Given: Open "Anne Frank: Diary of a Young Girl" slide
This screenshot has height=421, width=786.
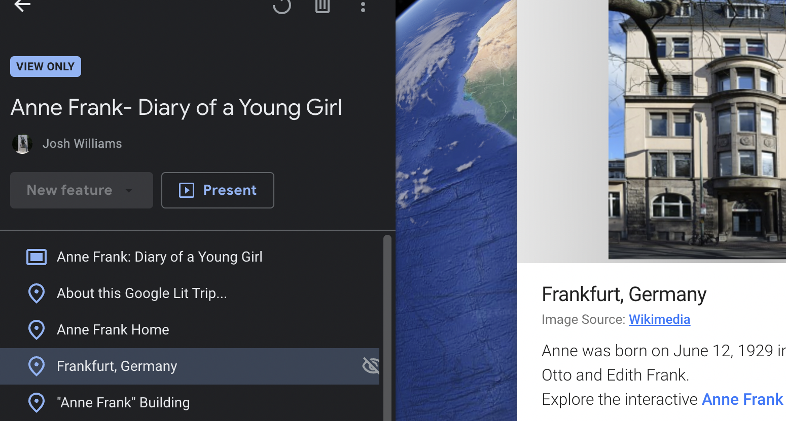Looking at the screenshot, I should [159, 257].
